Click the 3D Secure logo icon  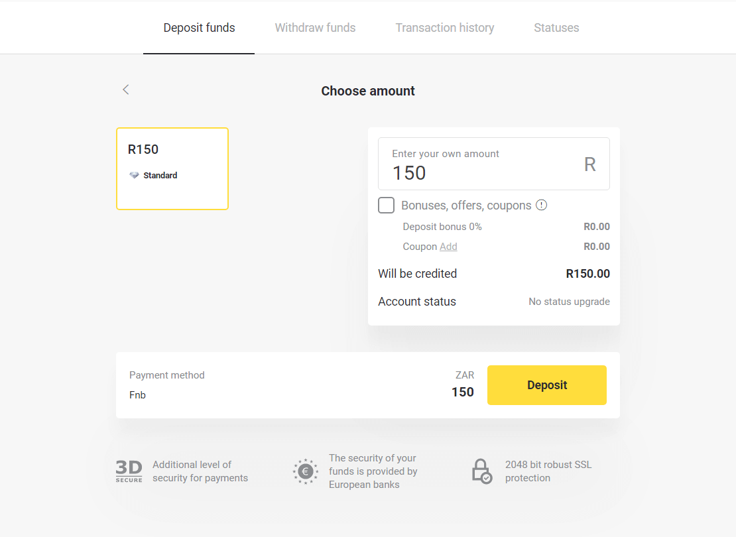point(129,471)
